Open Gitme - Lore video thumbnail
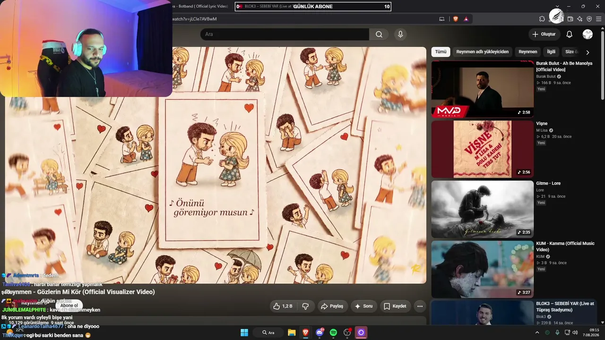This screenshot has height=340, width=605. coord(483,209)
